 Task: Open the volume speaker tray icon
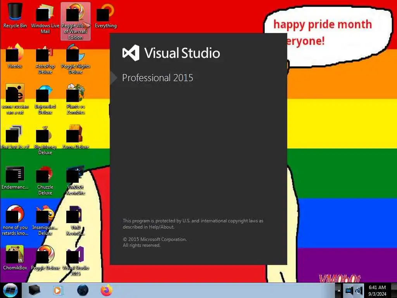coord(359,291)
